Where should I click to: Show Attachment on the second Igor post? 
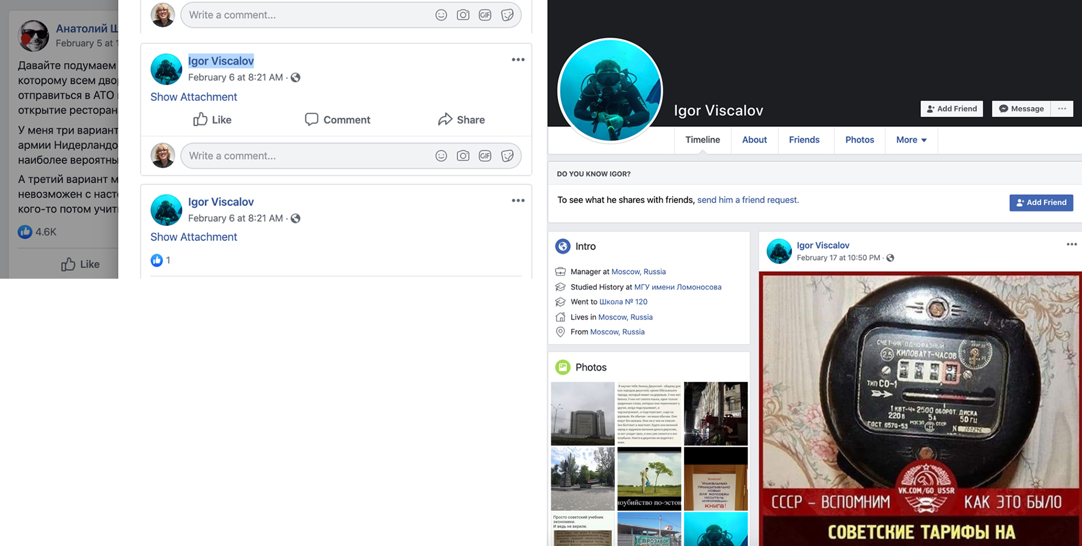click(194, 237)
